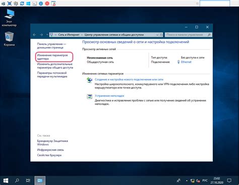Go forward with the right arrow button
239x185 pixels.
click(x=41, y=35)
